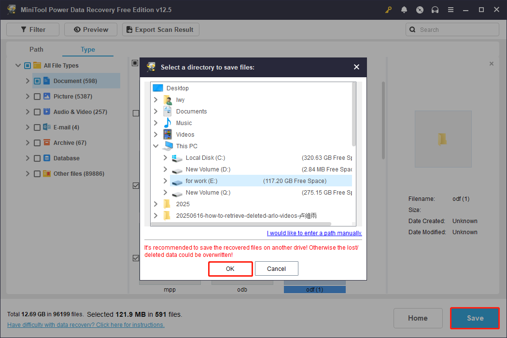Image resolution: width=507 pixels, height=338 pixels.
Task: Open the headset support icon
Action: pyautogui.click(x=435, y=10)
